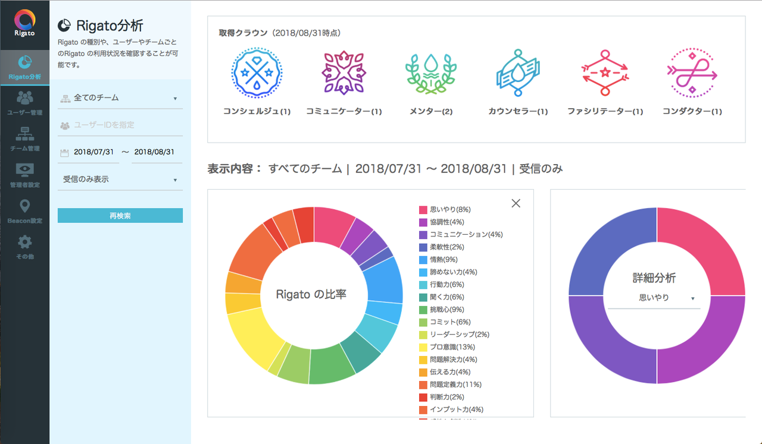Click the 問題解決力(4%) legend entry
762x444 pixels.
[x=448, y=360]
